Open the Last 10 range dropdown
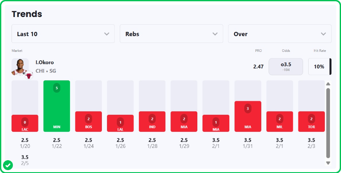This screenshot has height=173, width=341. pyautogui.click(x=63, y=34)
